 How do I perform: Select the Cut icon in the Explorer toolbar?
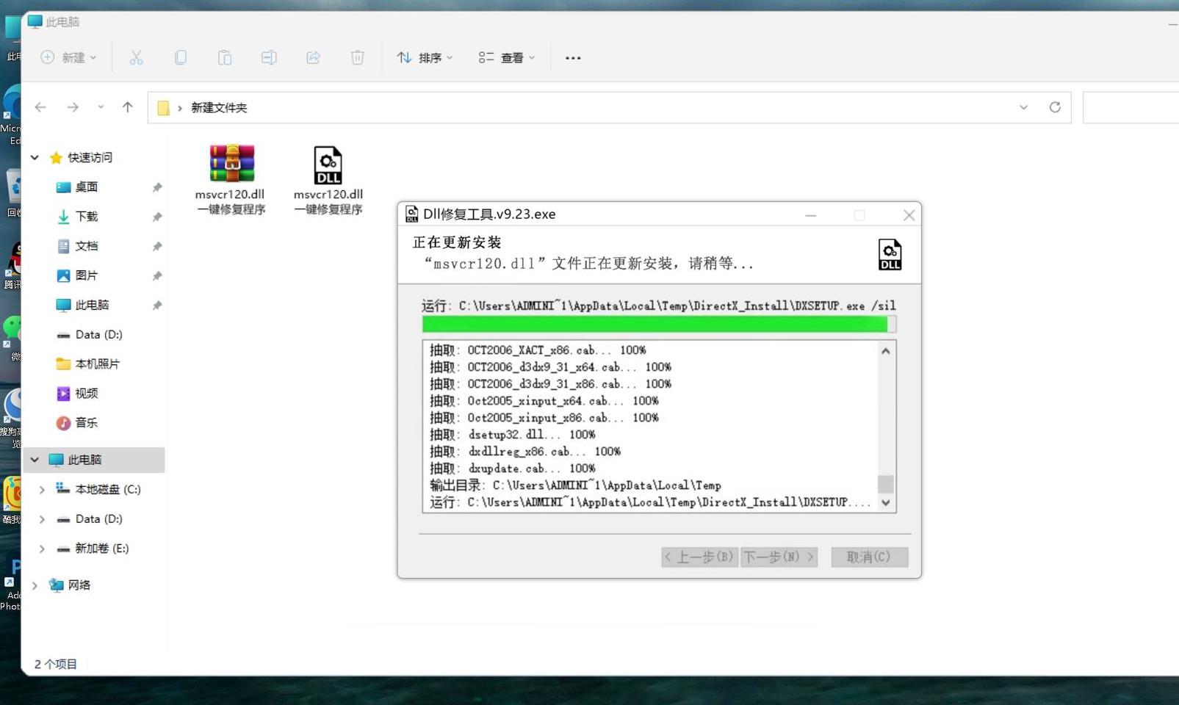137,57
